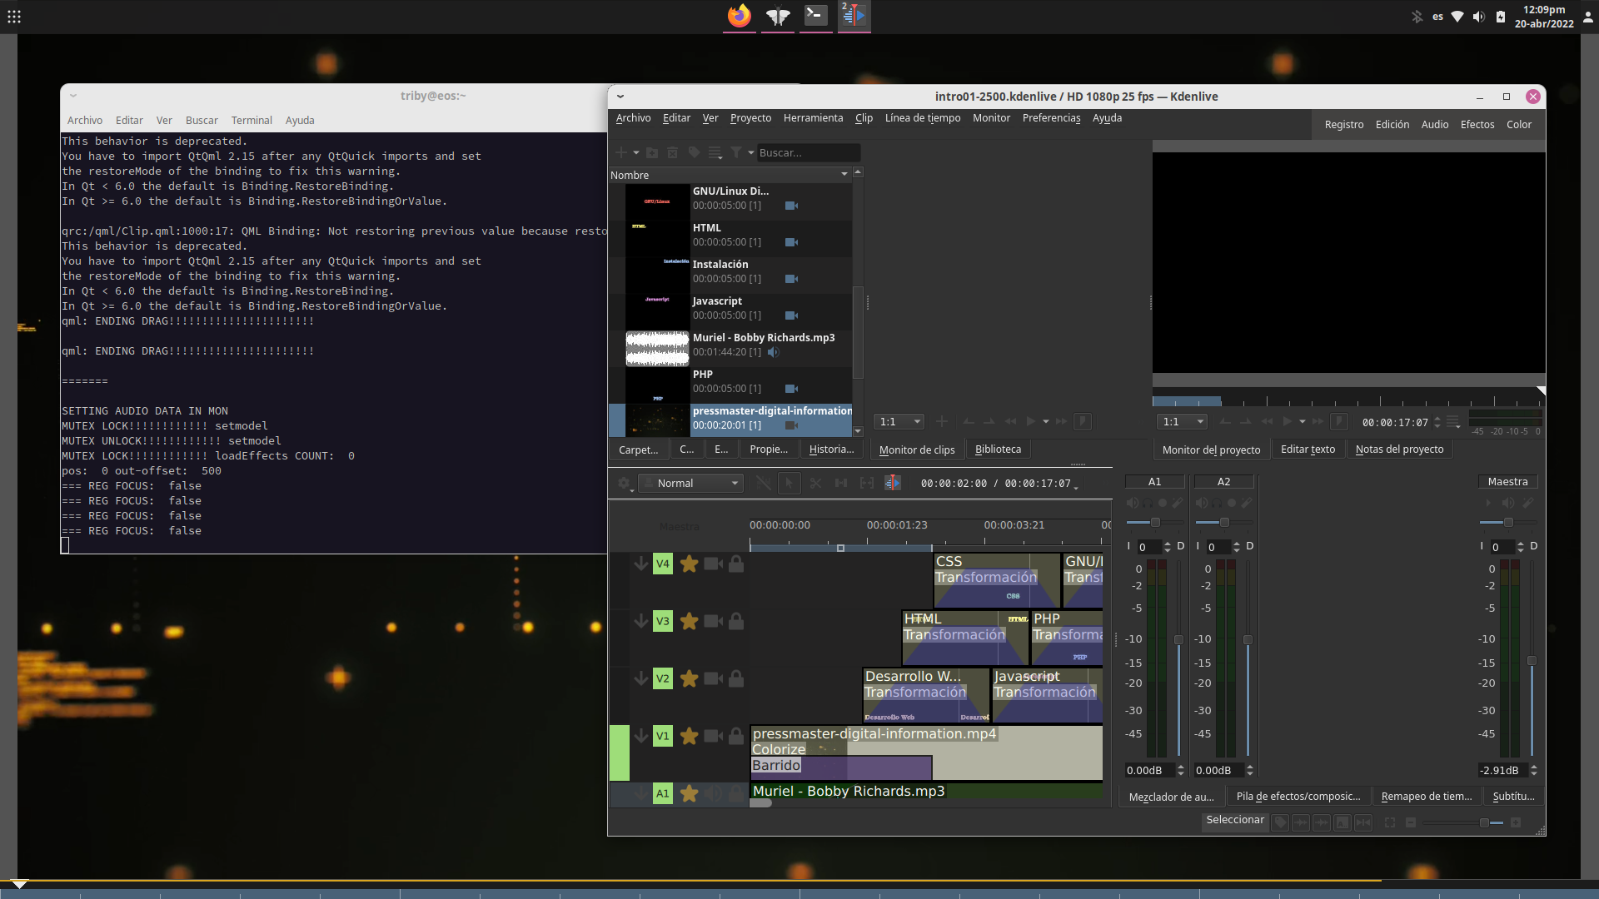Collapse track V4 with down arrow

[x=640, y=564]
